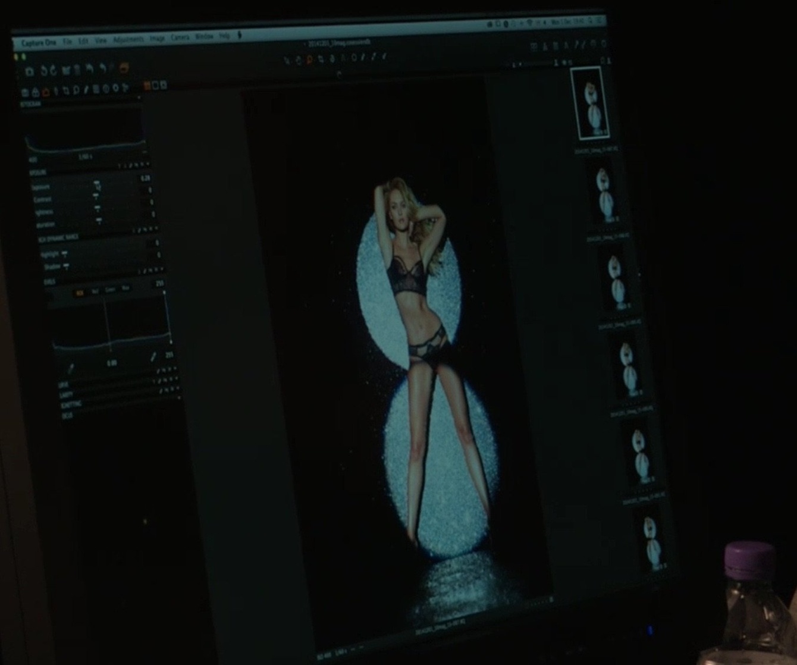Open the Camera menu in menu bar
This screenshot has height=665, width=797.
pyautogui.click(x=180, y=37)
